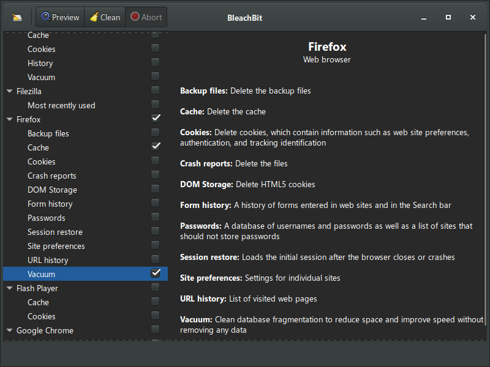Select the Firefox DOM Storage item

tap(52, 190)
